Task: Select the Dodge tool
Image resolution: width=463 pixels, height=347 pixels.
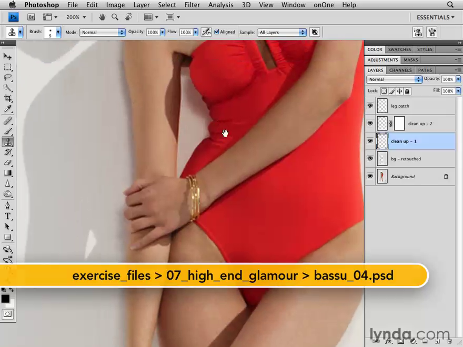Action: pyautogui.click(x=8, y=194)
